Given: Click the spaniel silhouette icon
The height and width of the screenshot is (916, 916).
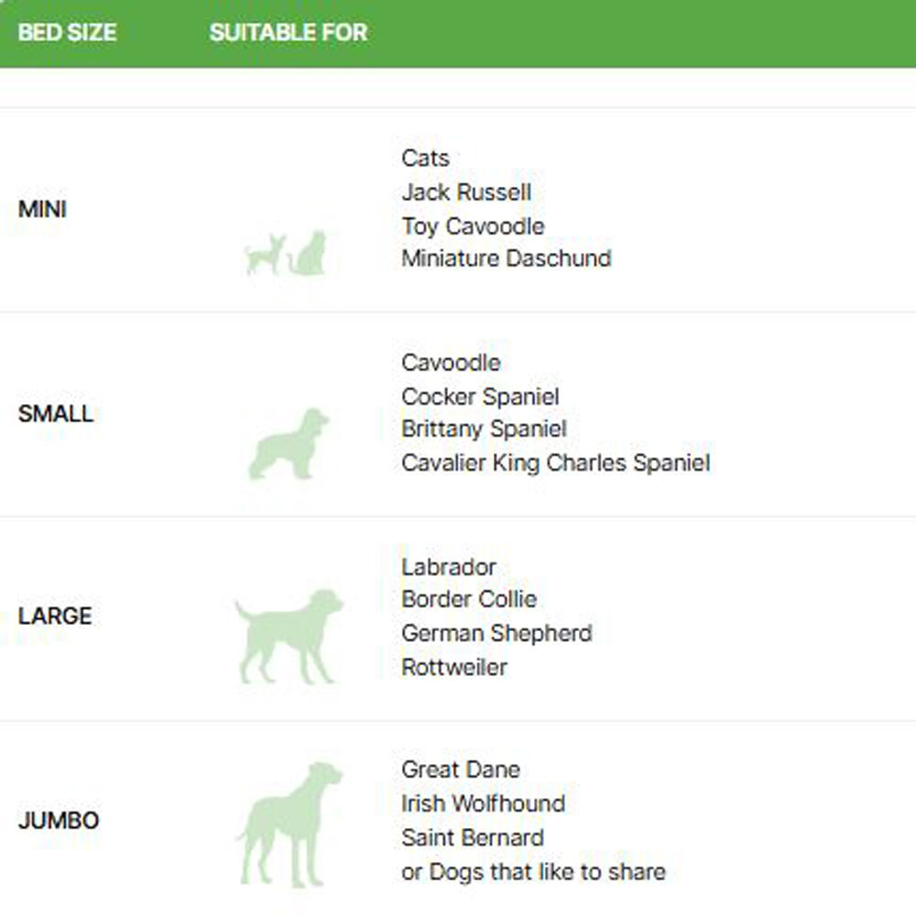Looking at the screenshot, I should coord(289,444).
